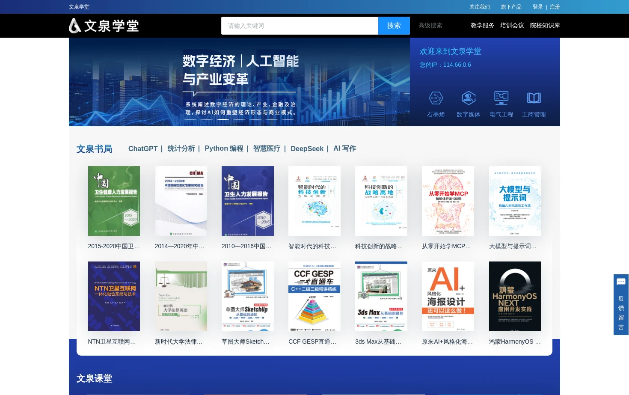Click 旗下产品 in the top bar
The image size is (629, 395).
511,7
